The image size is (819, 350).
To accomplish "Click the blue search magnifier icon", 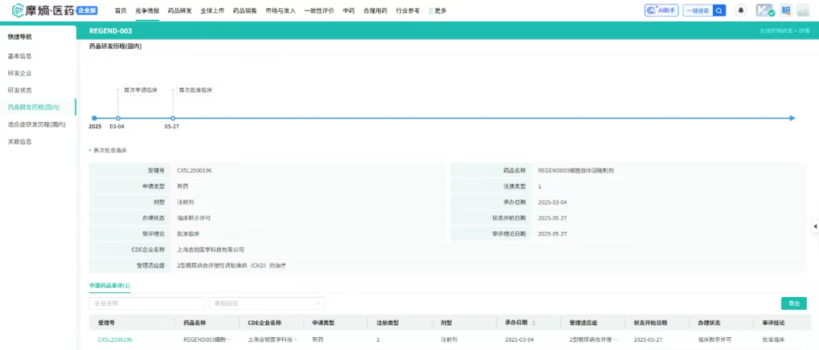I will pyautogui.click(x=719, y=11).
